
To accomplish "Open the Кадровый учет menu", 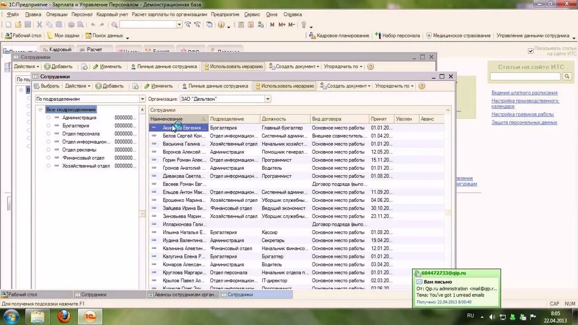I will (112, 14).
